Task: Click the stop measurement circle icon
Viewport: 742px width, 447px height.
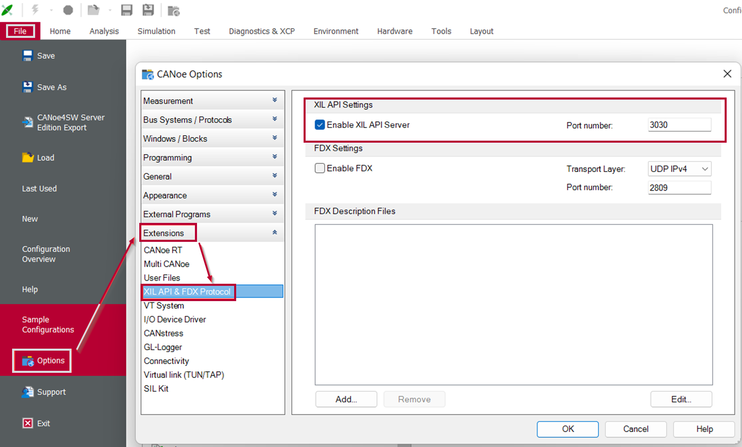Action: pos(68,10)
